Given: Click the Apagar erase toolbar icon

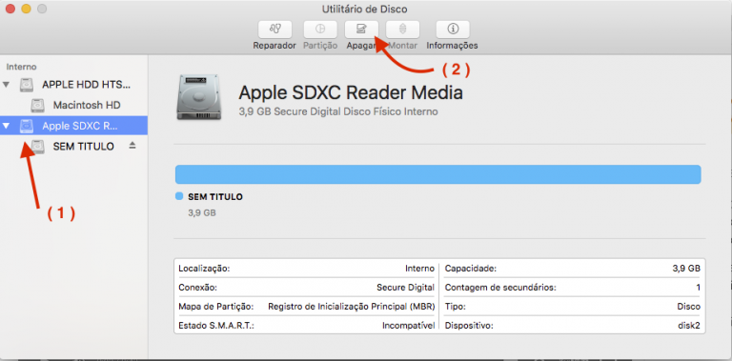Looking at the screenshot, I should (x=361, y=30).
